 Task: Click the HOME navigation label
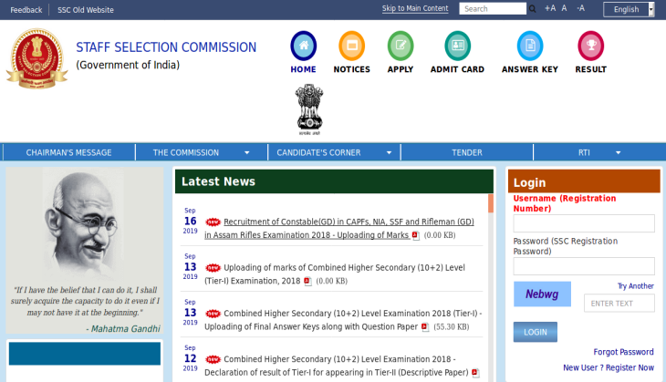(x=303, y=69)
